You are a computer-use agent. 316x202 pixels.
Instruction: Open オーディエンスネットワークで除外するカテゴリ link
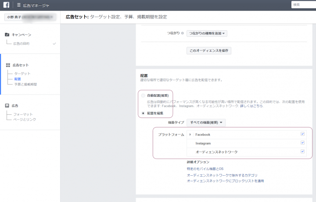pyautogui.click(x=222, y=175)
